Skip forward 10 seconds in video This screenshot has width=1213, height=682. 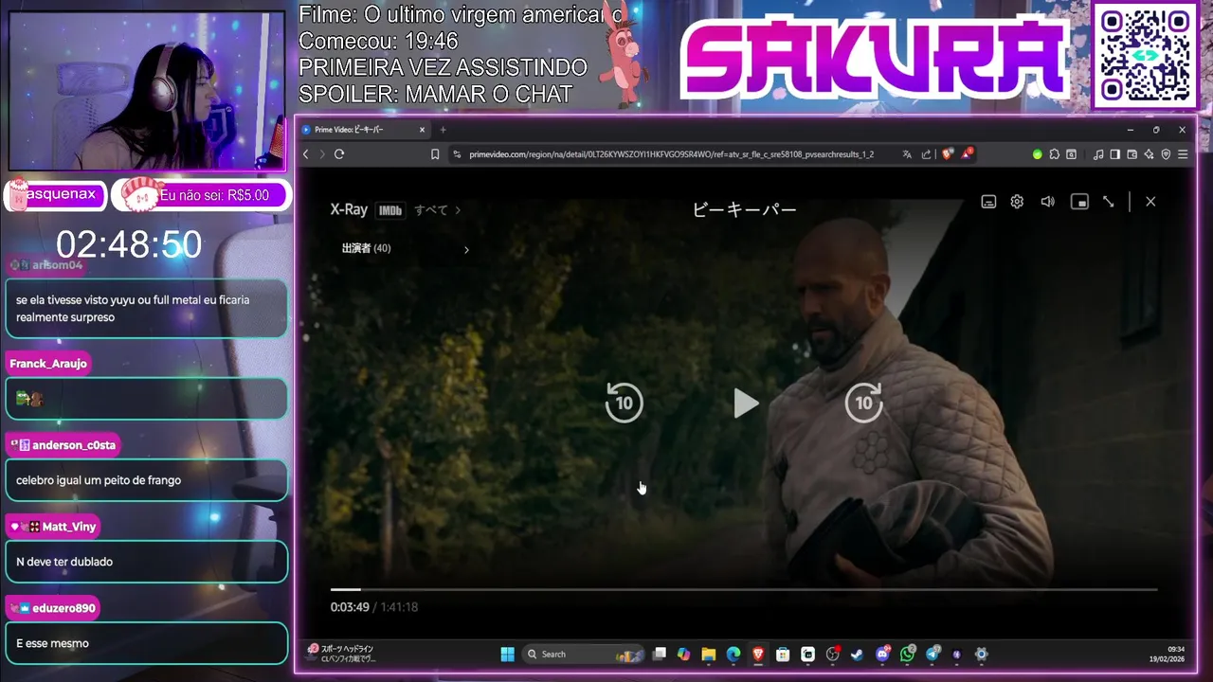pyautogui.click(x=864, y=403)
